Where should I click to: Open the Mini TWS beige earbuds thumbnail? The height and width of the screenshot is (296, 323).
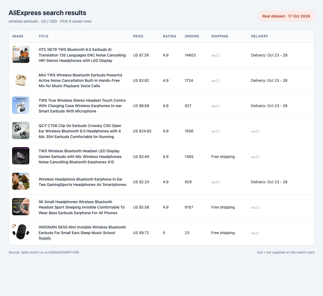[x=21, y=80]
